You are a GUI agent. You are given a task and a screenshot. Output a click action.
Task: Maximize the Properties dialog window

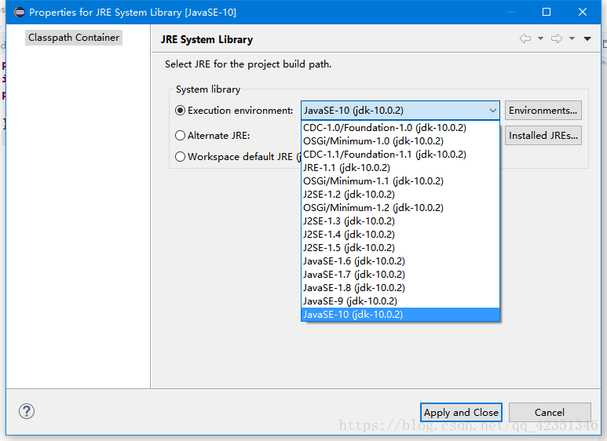pyautogui.click(x=547, y=12)
